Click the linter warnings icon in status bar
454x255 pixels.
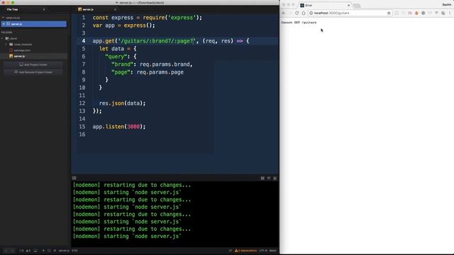(28, 251)
